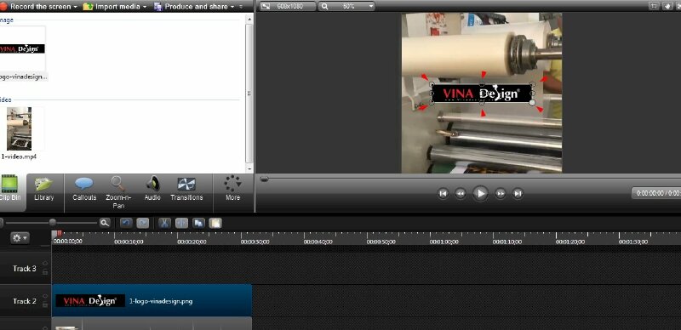Toggle Track 3 lock

coord(45,273)
